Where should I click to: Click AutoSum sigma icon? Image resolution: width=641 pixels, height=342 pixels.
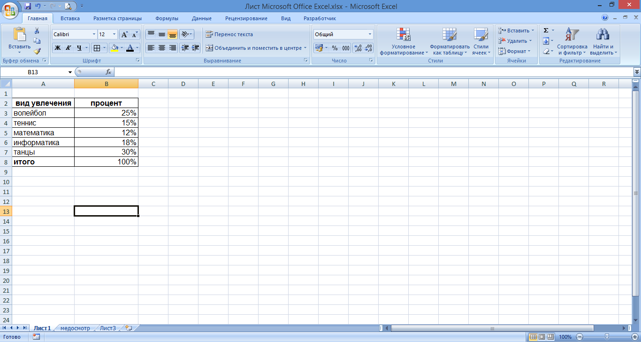pyautogui.click(x=546, y=31)
